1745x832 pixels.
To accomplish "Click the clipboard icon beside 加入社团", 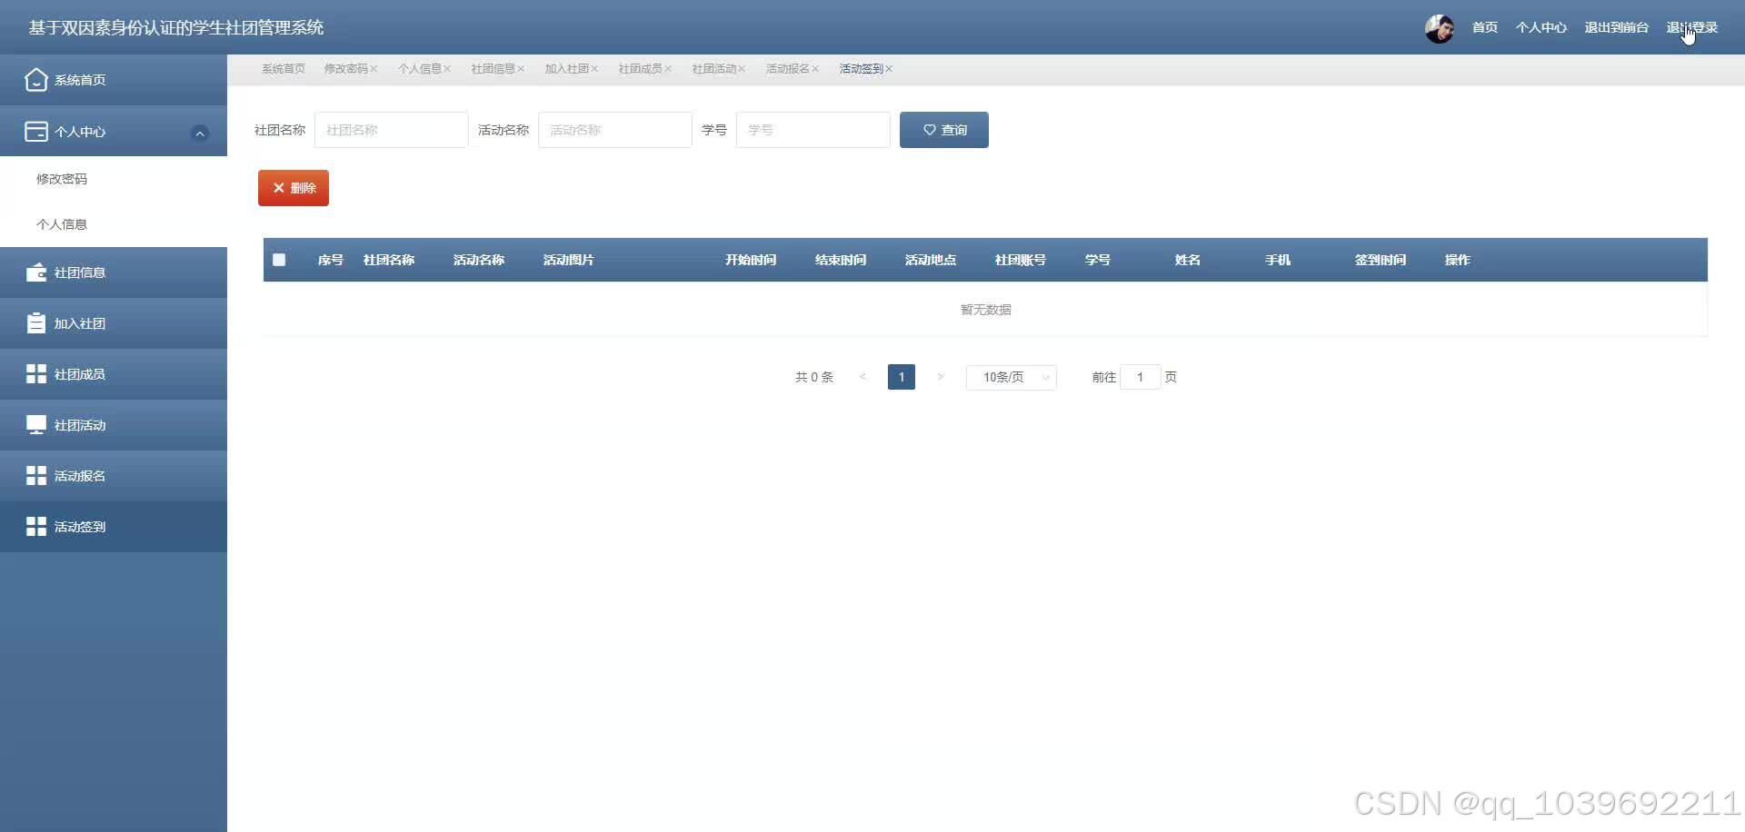I will pos(35,323).
